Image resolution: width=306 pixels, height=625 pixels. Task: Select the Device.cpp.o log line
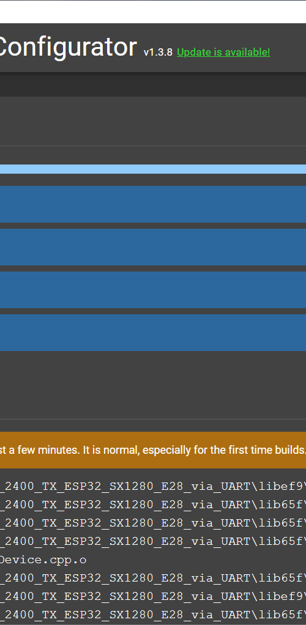tap(43, 560)
